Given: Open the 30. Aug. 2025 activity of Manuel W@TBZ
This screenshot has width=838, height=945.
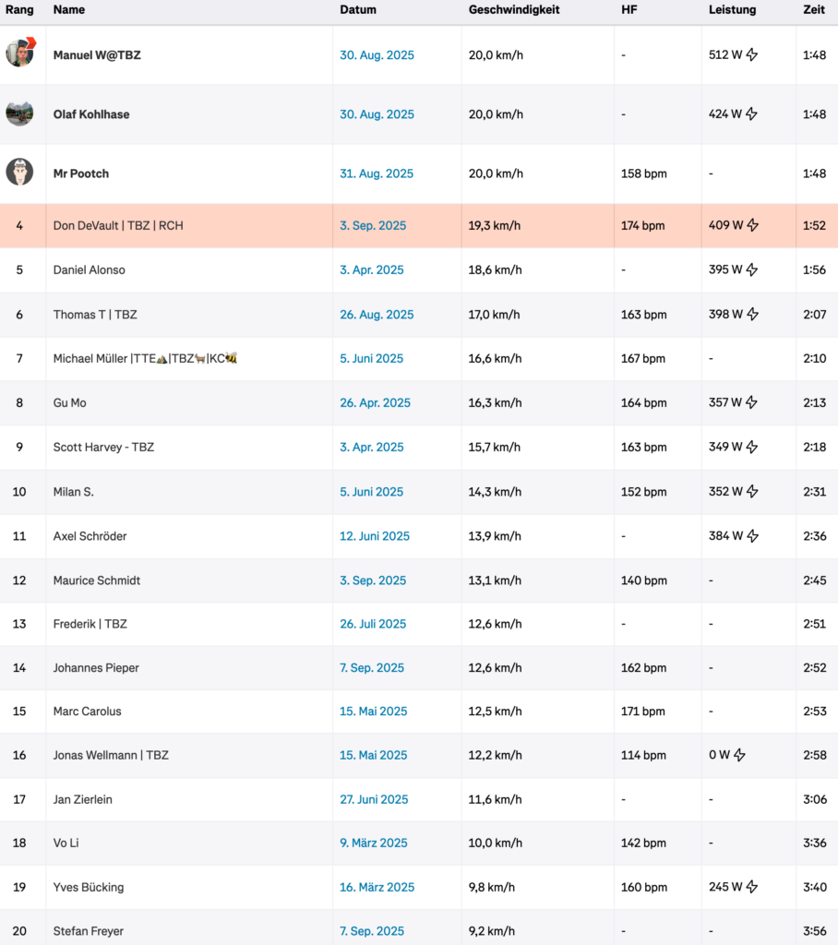Looking at the screenshot, I should click(x=377, y=54).
